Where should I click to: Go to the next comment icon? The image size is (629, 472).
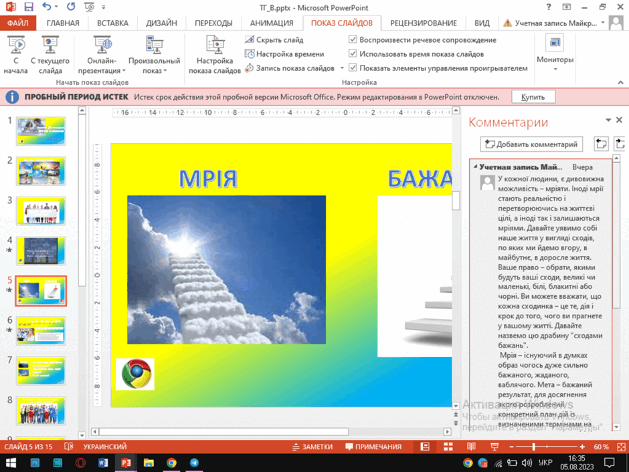pyautogui.click(x=620, y=144)
